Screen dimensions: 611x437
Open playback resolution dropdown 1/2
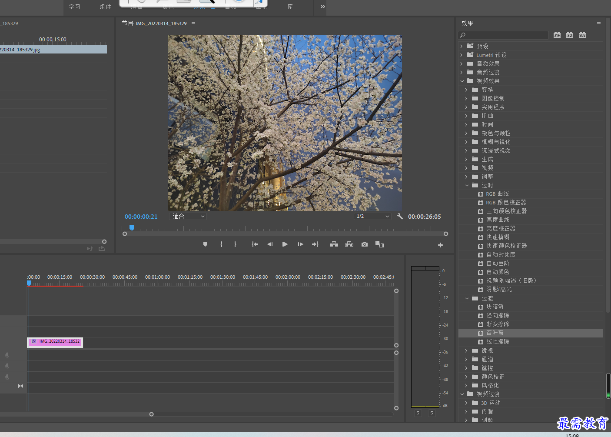(x=372, y=216)
